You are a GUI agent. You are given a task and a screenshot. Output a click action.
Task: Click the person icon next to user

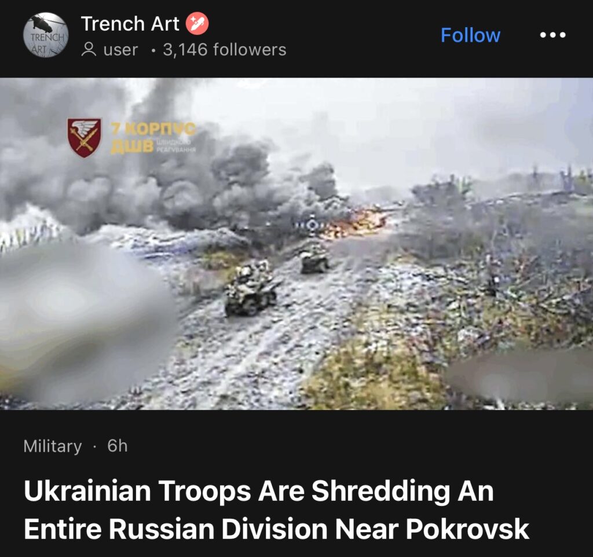coord(89,50)
